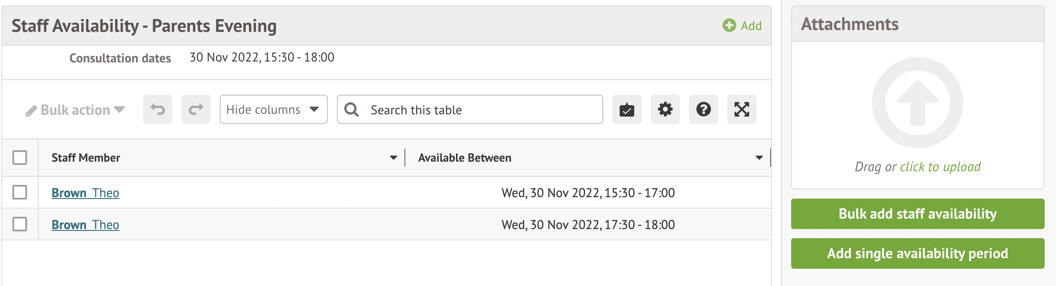
Task: Tick the 17:30 - 18:00 row checkbox
Action: pos(20,224)
